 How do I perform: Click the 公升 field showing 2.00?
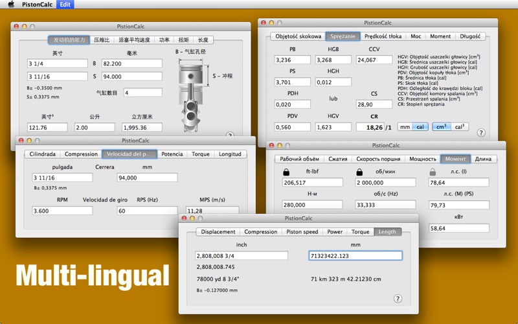click(x=95, y=127)
